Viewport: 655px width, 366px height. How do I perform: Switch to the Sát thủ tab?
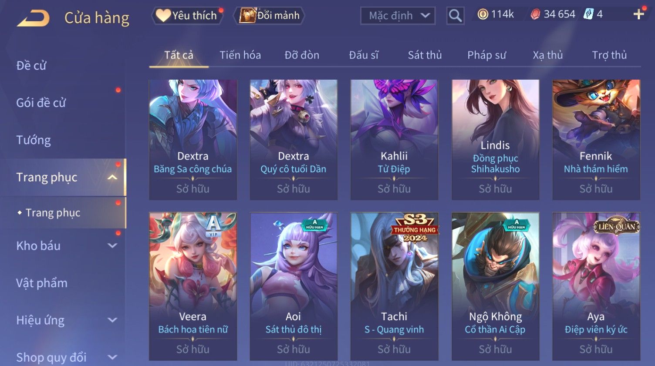[x=425, y=55]
